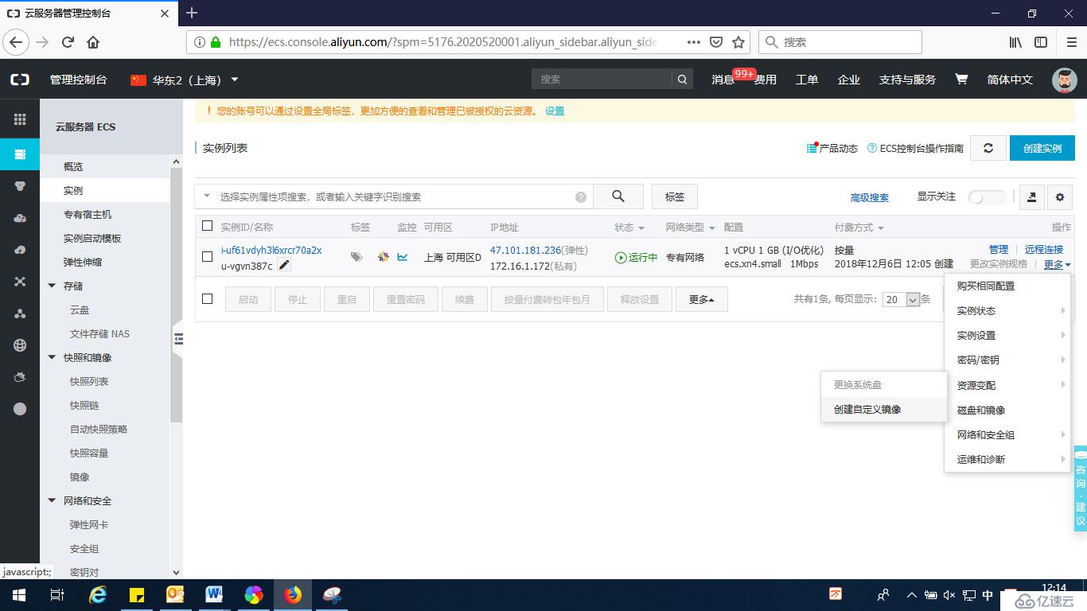Select 创建自定义镜像 in the submenu
This screenshot has height=611, width=1087.
pyautogui.click(x=883, y=410)
